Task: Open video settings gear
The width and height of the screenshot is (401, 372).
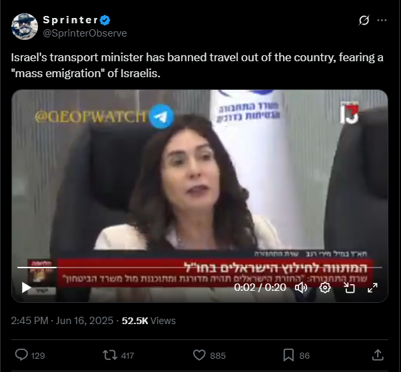Action: 325,287
